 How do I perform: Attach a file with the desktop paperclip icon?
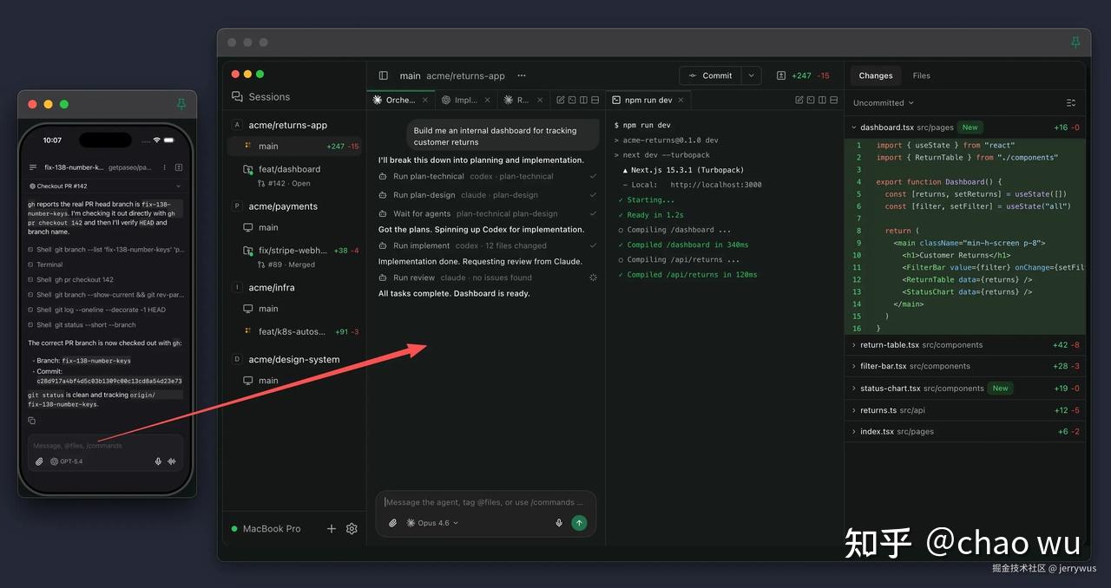pyautogui.click(x=393, y=523)
